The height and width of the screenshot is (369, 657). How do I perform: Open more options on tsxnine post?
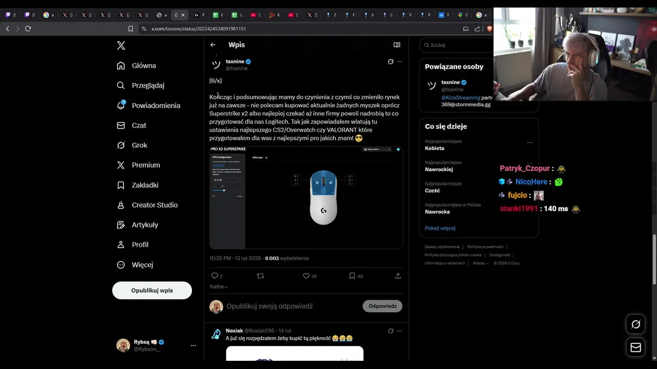click(x=400, y=61)
